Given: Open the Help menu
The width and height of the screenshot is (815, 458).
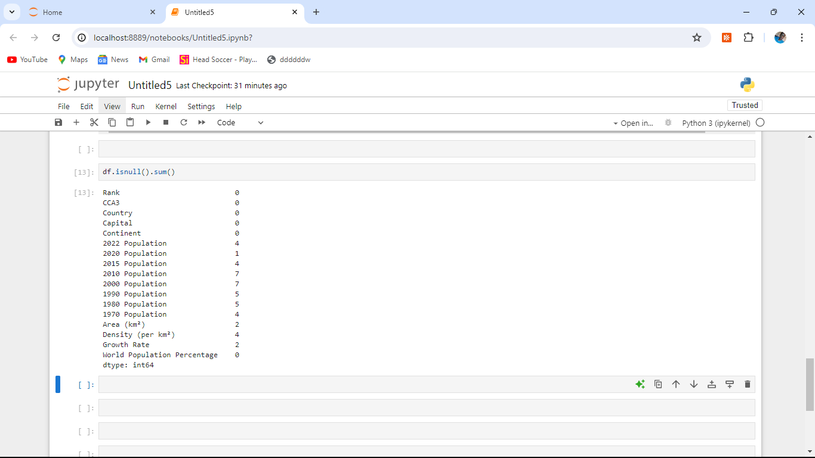Looking at the screenshot, I should (234, 106).
